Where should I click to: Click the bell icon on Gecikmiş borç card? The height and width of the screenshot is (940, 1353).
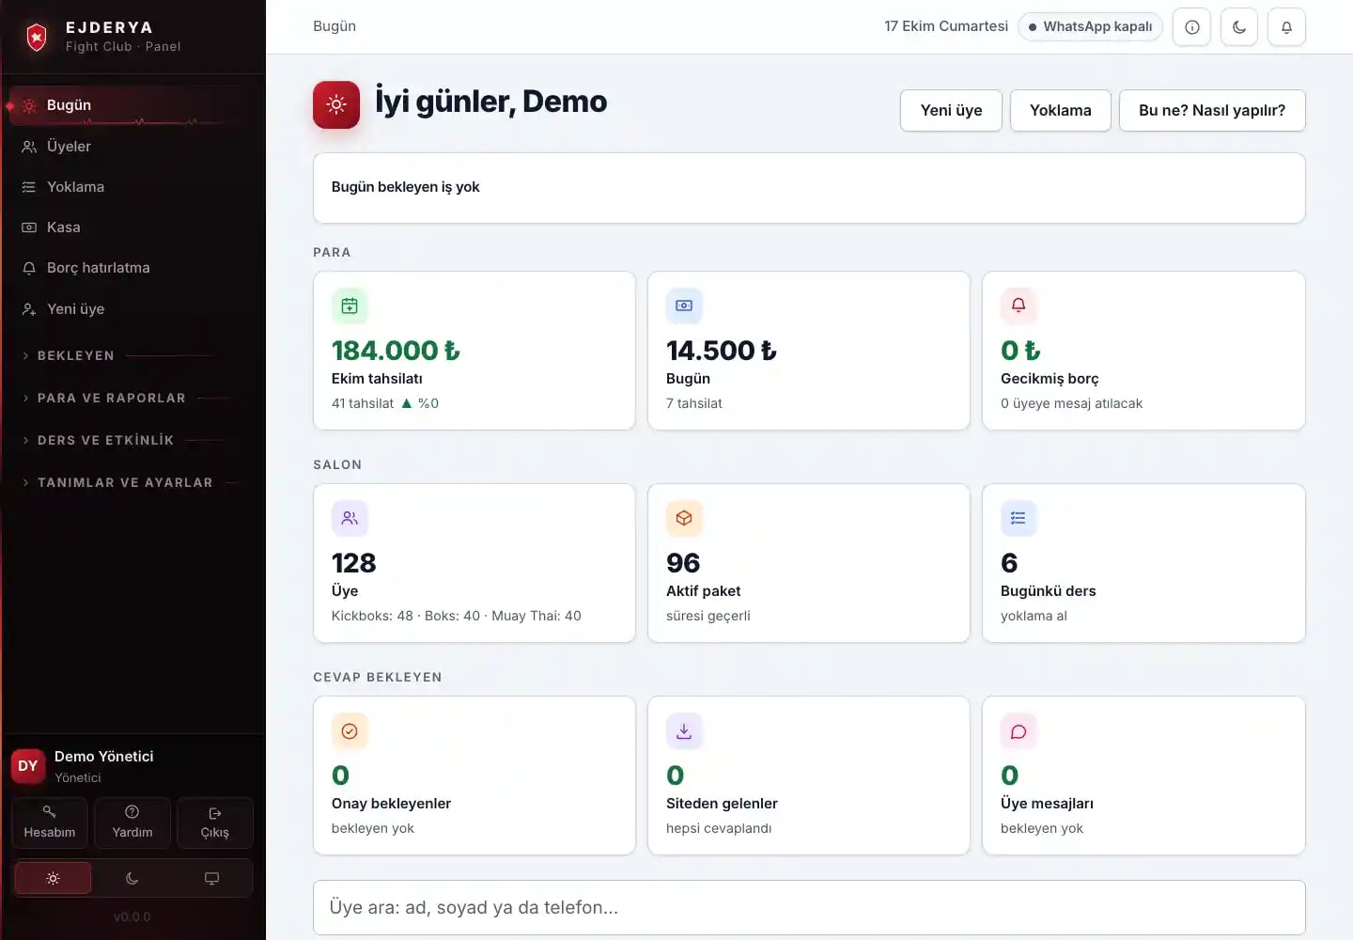[x=1019, y=305]
